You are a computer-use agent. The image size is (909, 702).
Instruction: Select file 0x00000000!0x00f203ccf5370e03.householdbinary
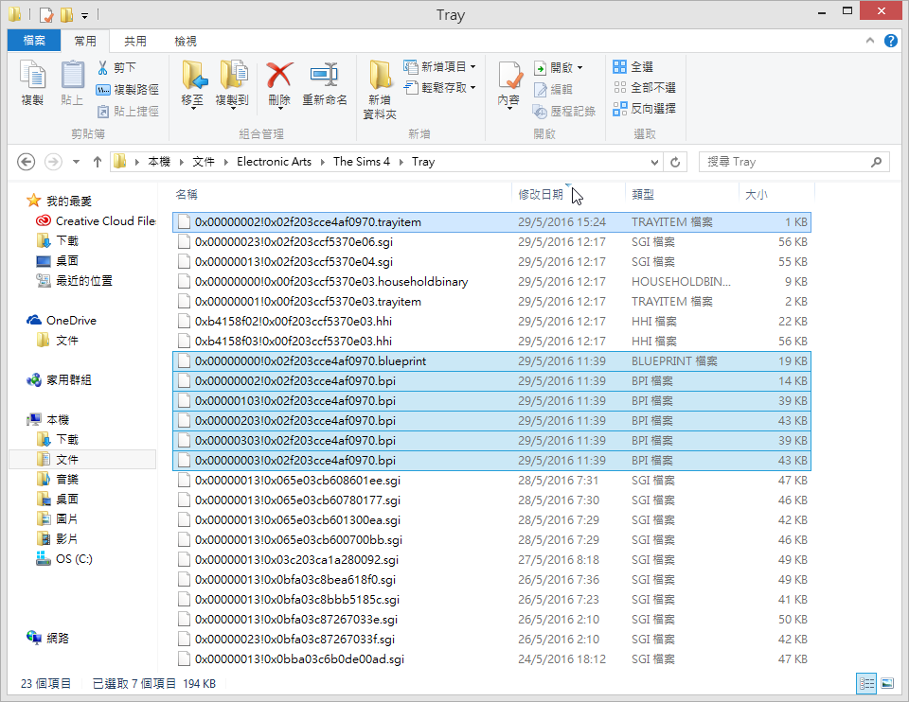[491, 282]
